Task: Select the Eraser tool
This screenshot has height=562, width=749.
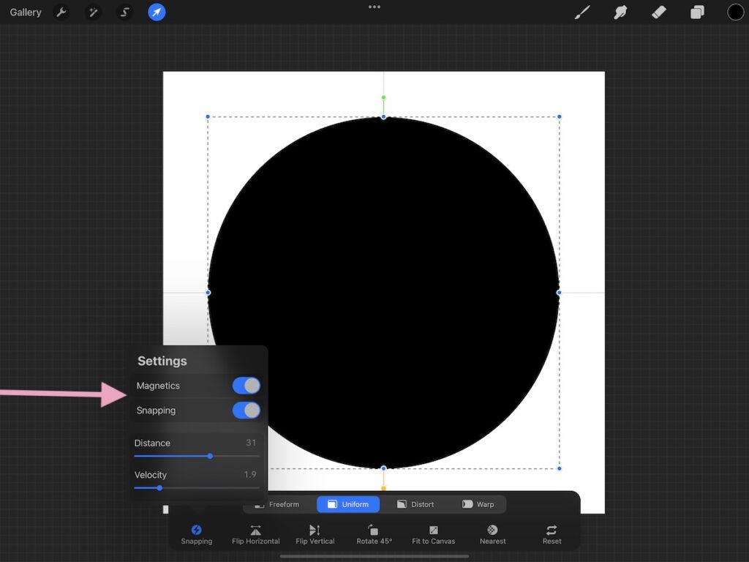Action: (658, 12)
